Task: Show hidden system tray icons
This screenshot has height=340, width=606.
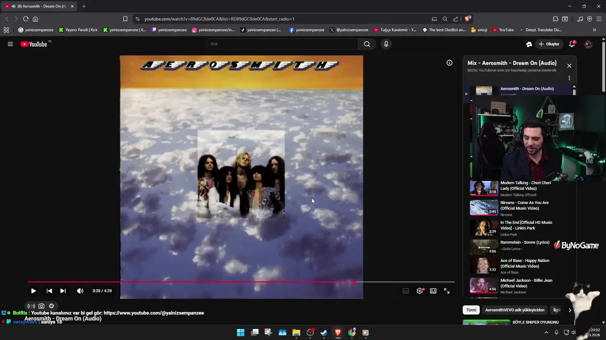Action: point(546,332)
